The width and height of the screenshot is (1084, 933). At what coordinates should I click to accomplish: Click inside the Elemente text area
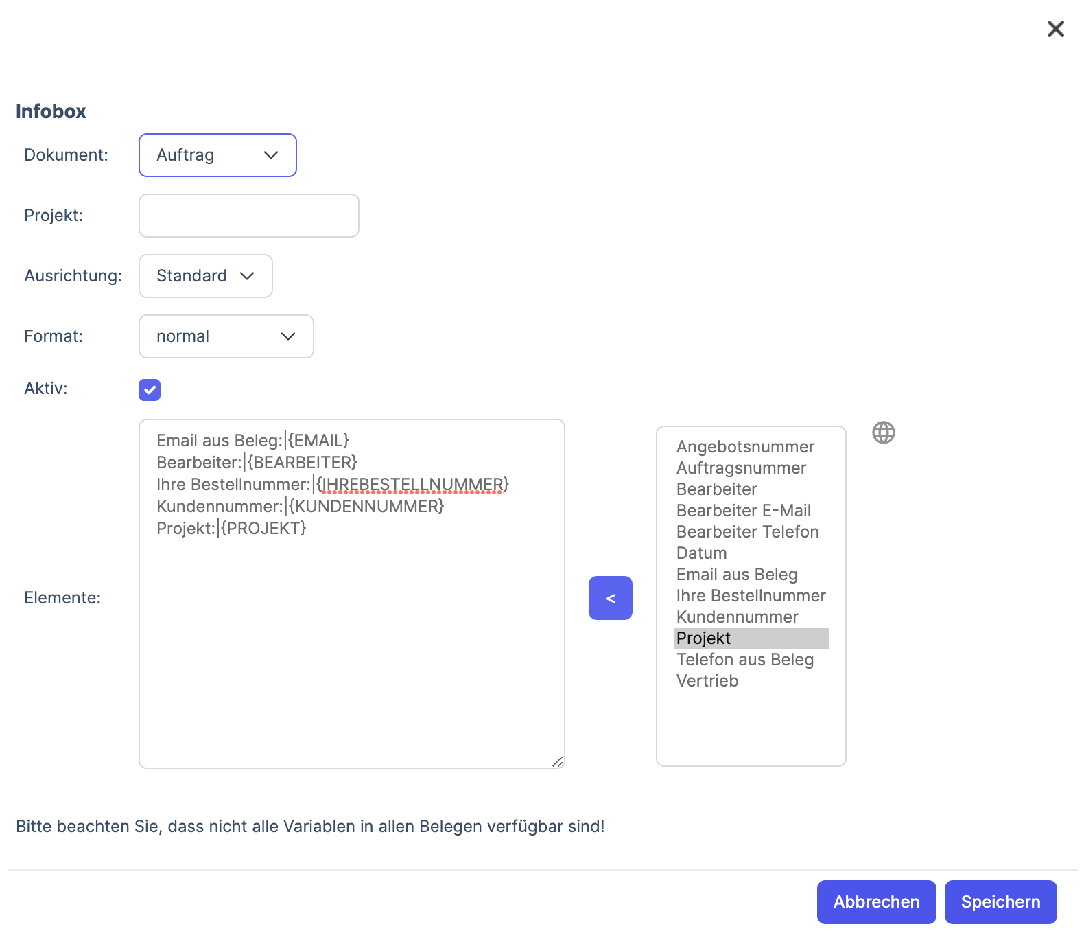pos(351,638)
